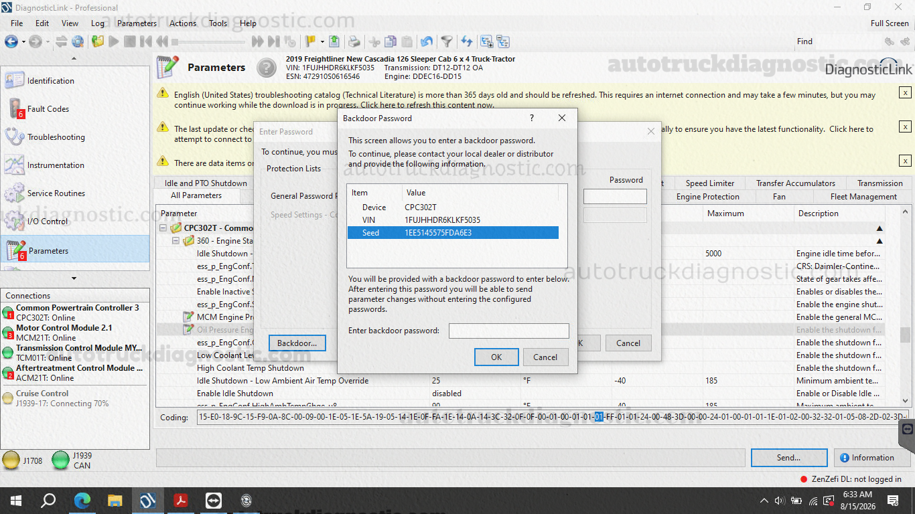The height and width of the screenshot is (514, 915).
Task: Click the scissors Cut icon in the toolbar
Action: 374,41
